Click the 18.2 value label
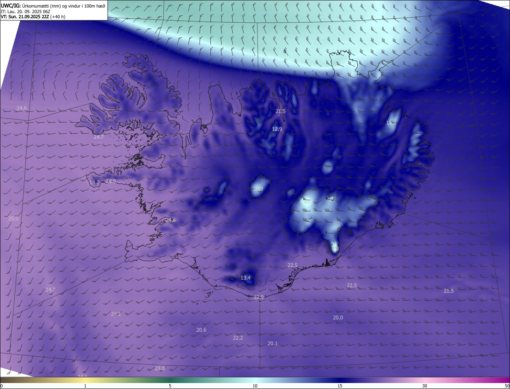The width and height of the screenshot is (510, 389). pyautogui.click(x=94, y=183)
